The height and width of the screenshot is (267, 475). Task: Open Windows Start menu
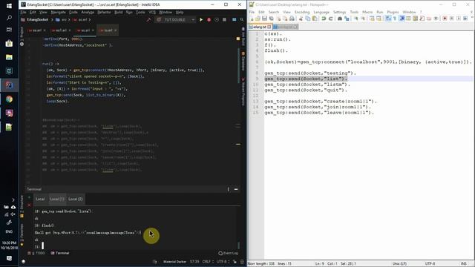9,6
